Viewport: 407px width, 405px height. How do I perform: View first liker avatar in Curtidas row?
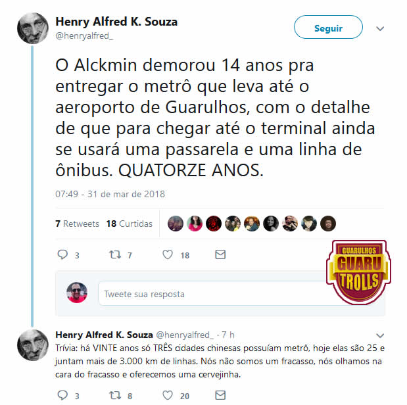point(176,224)
